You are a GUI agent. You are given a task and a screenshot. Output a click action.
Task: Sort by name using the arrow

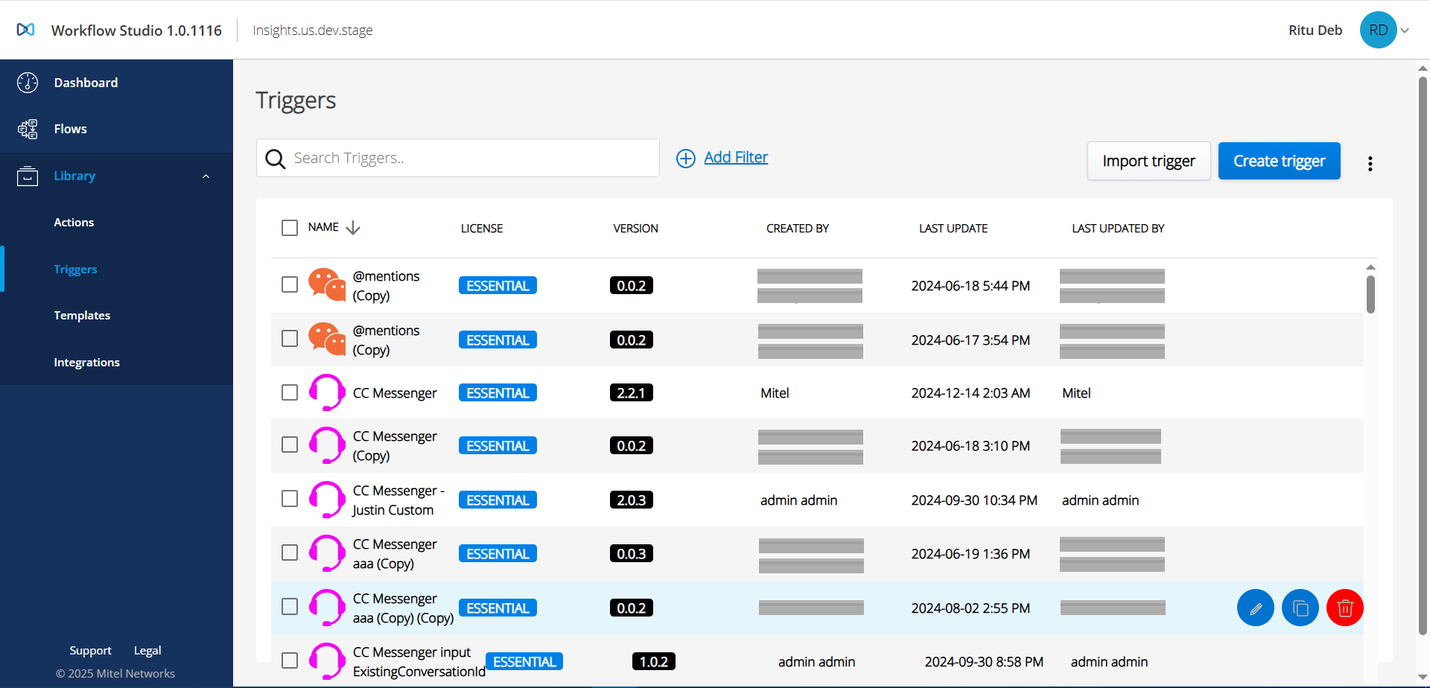353,228
